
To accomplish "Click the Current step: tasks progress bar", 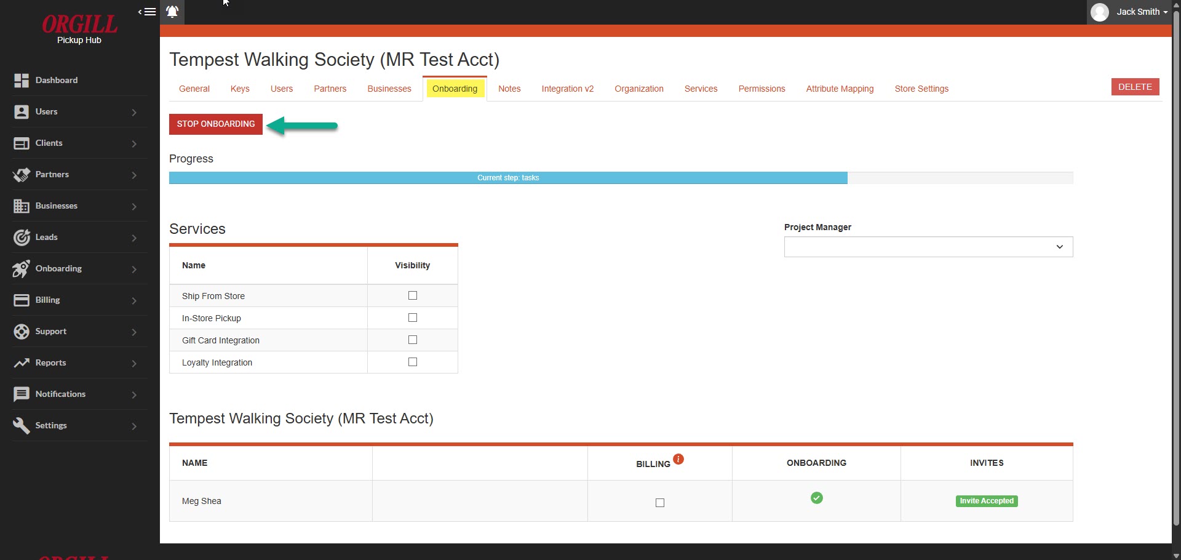I will pos(508,178).
